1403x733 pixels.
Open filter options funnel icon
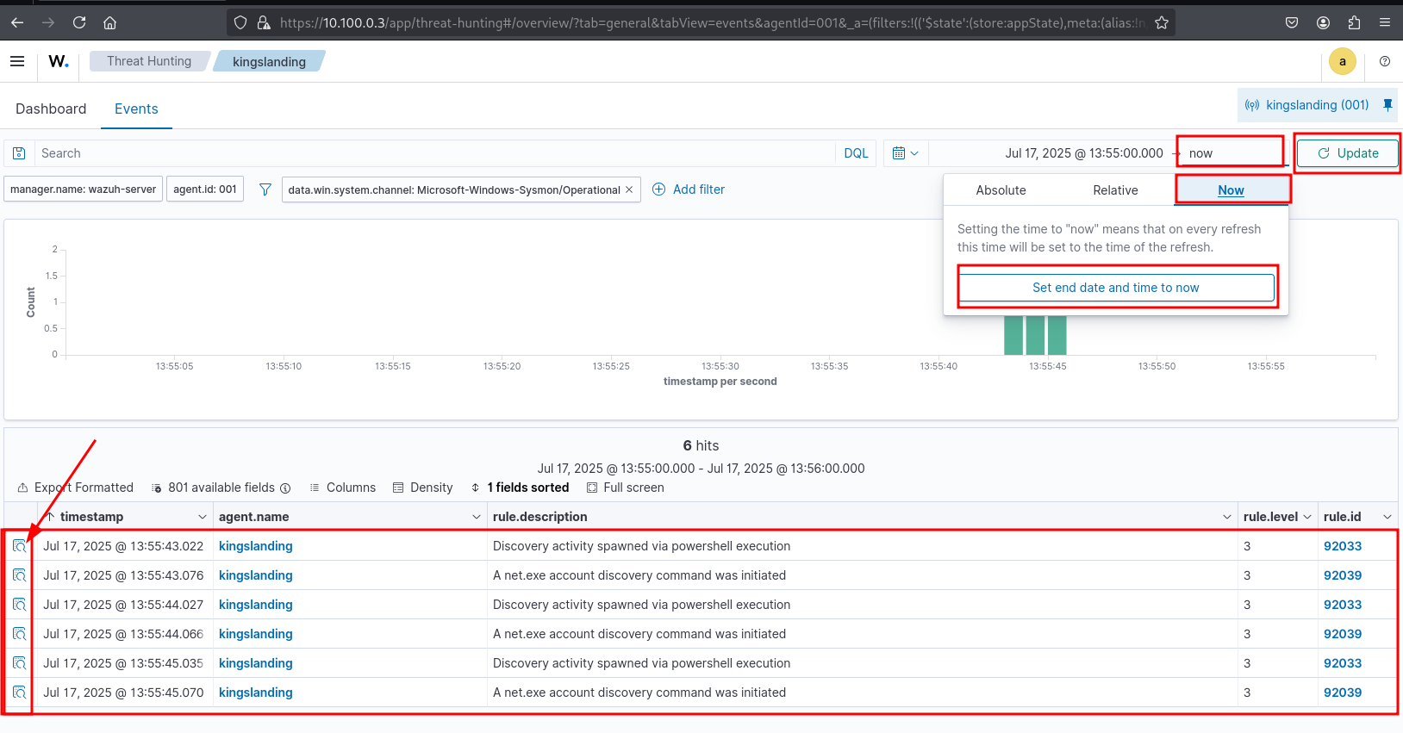(265, 189)
